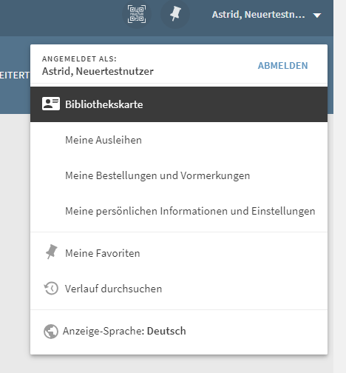This screenshot has height=373, width=346.
Task: Click the globe language icon
Action: click(51, 332)
